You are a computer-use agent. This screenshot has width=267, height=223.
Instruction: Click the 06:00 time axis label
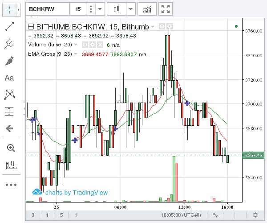[x=121, y=207]
